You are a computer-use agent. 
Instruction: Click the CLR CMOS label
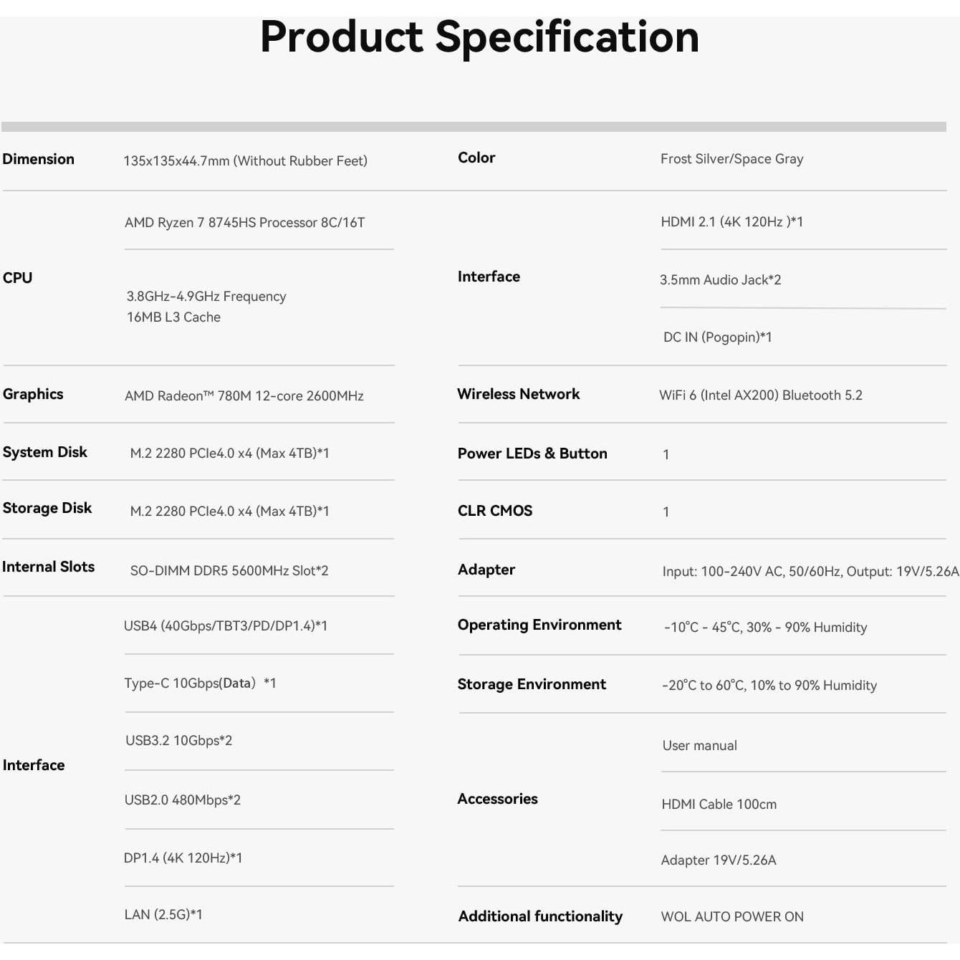click(x=495, y=511)
